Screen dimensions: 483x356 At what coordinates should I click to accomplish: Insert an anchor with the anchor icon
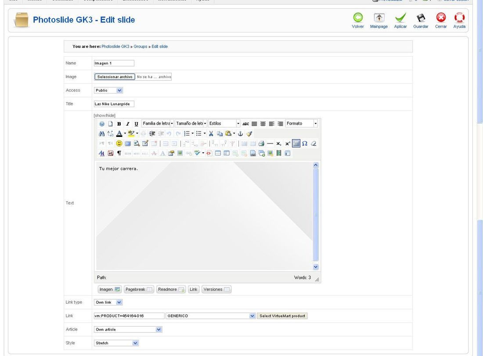[240, 133]
